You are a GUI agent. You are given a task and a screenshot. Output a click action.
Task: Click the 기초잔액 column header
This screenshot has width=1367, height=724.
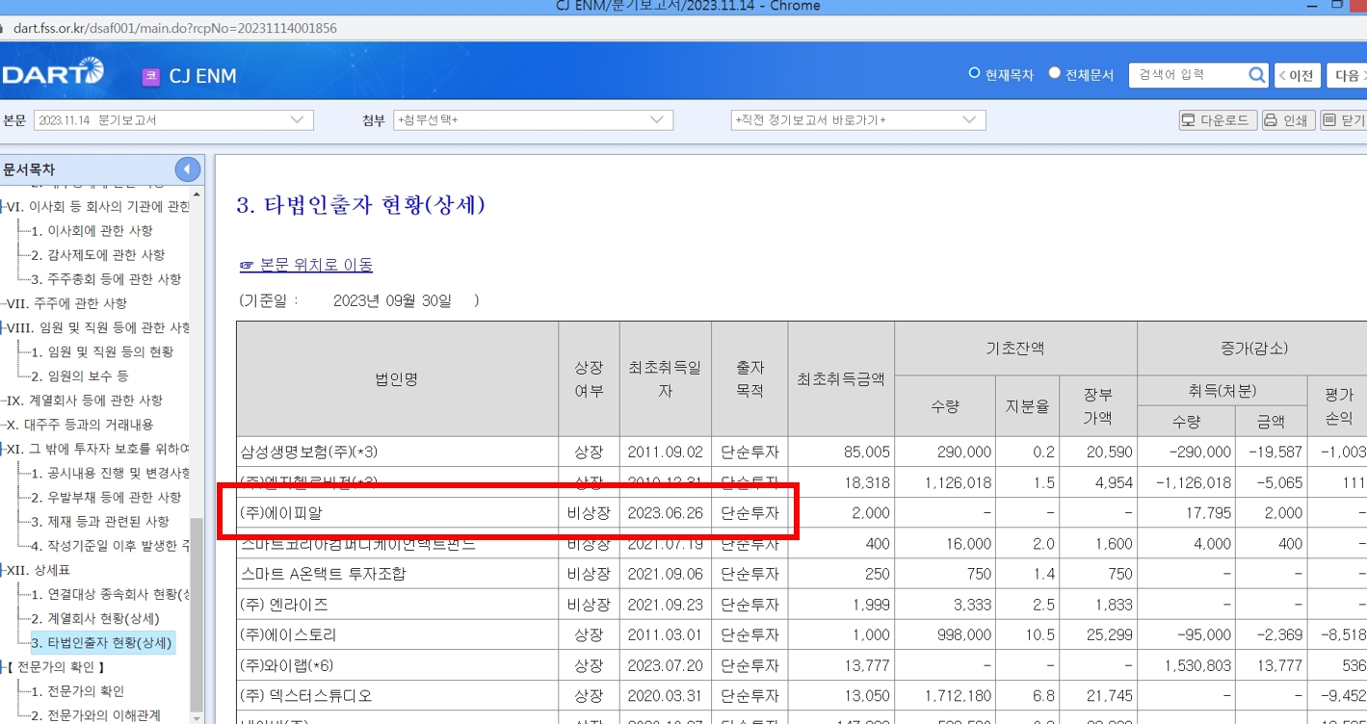click(1015, 349)
